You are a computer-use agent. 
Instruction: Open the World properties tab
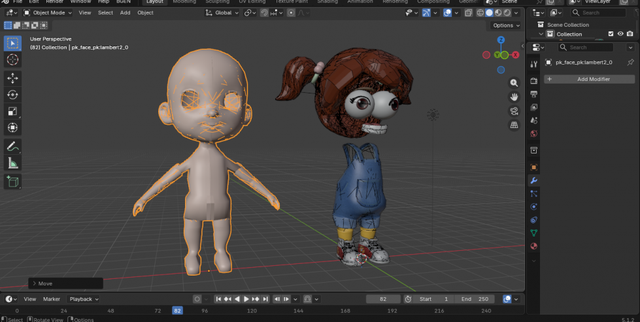(x=534, y=134)
